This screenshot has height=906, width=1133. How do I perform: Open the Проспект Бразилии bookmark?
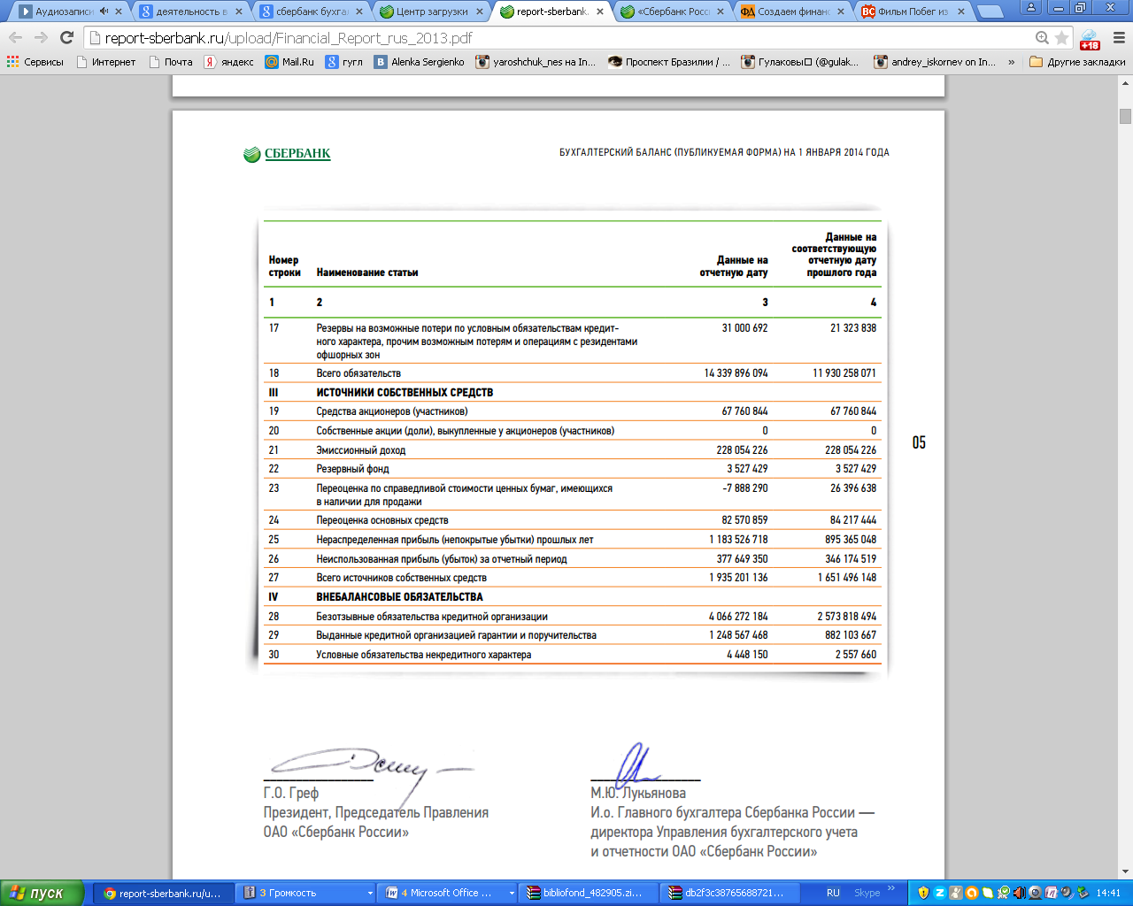coord(669,62)
